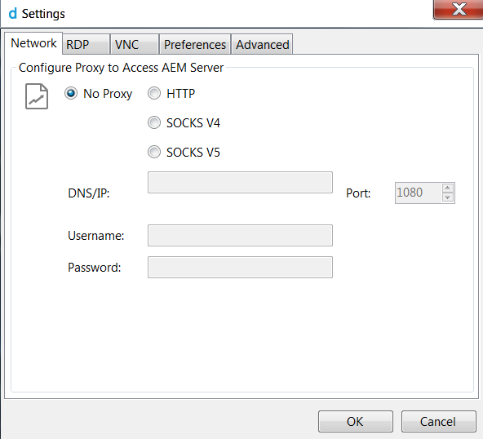Click the DNS/IP input field

[240, 183]
